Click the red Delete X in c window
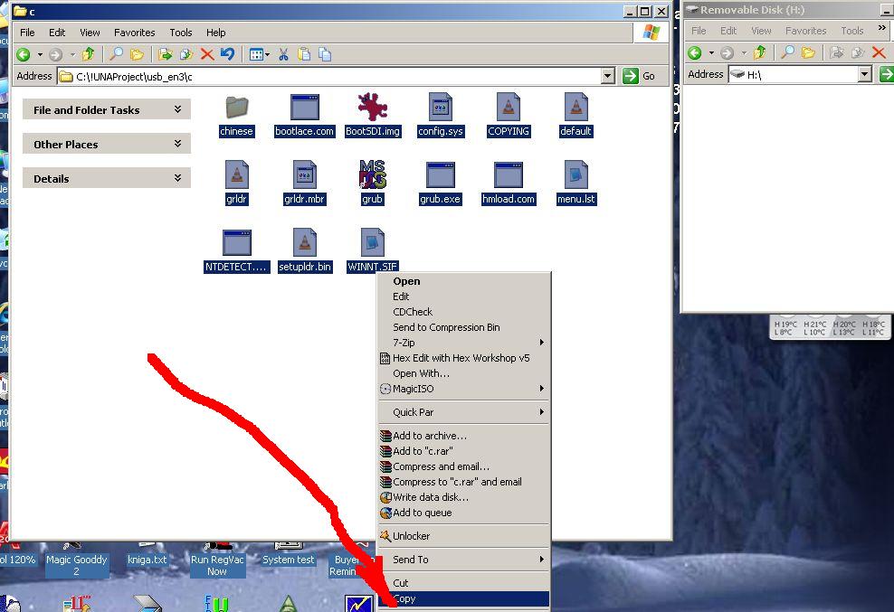Viewport: 894px width, 612px height. point(207,54)
